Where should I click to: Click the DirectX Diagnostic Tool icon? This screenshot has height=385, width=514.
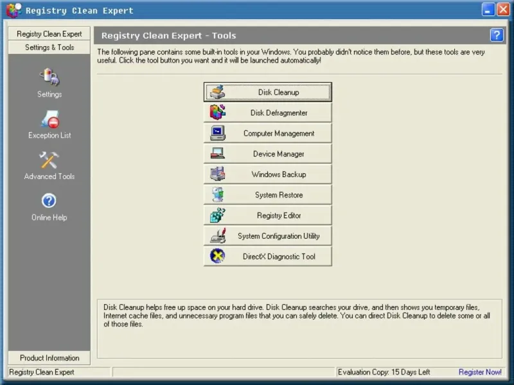217,256
